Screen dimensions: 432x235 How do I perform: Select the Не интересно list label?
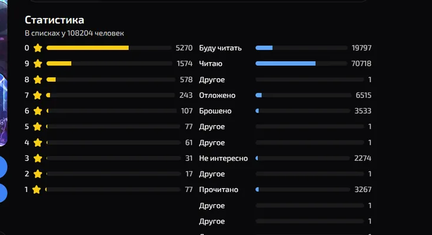(x=224, y=159)
